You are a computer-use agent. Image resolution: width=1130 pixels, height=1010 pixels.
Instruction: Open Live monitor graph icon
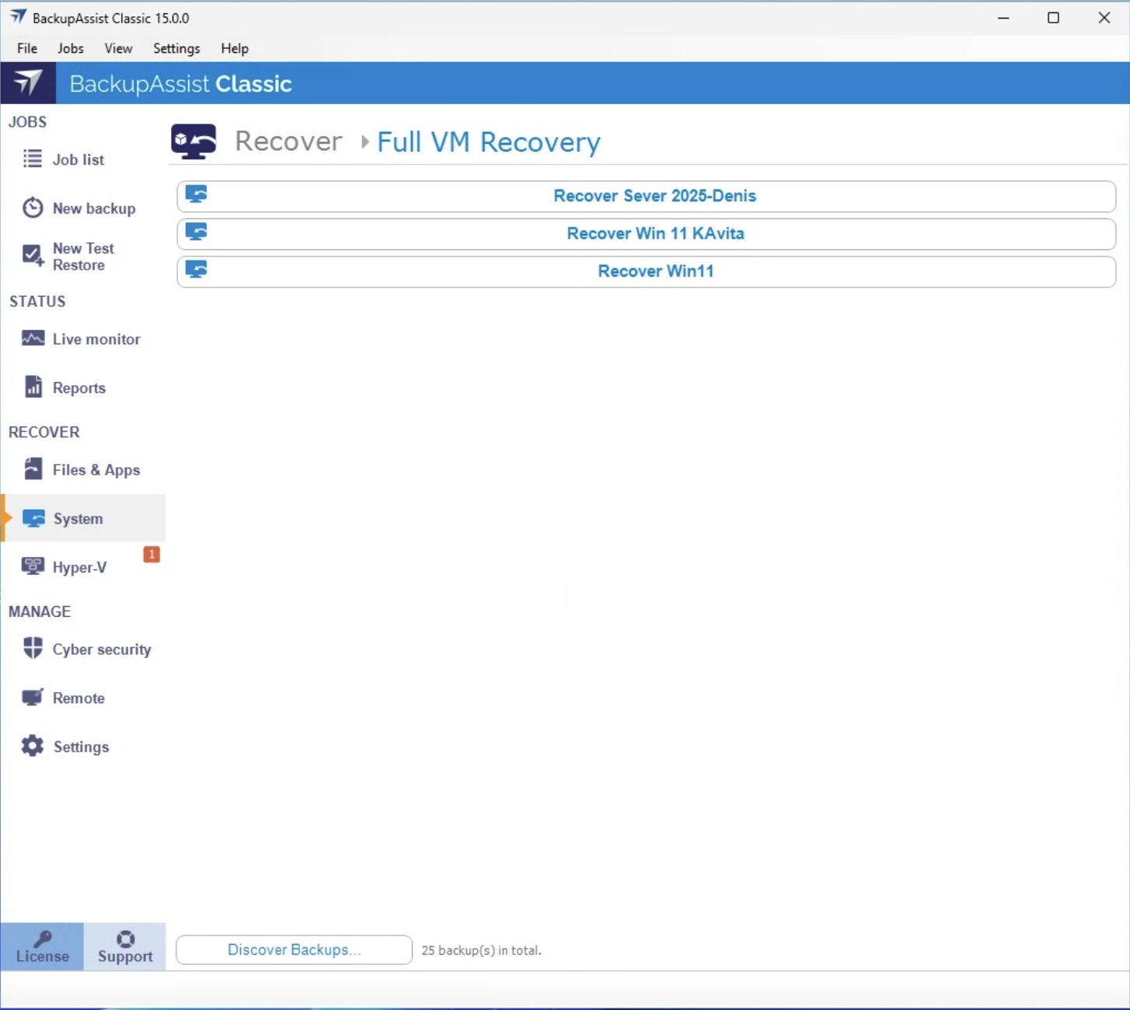(33, 339)
